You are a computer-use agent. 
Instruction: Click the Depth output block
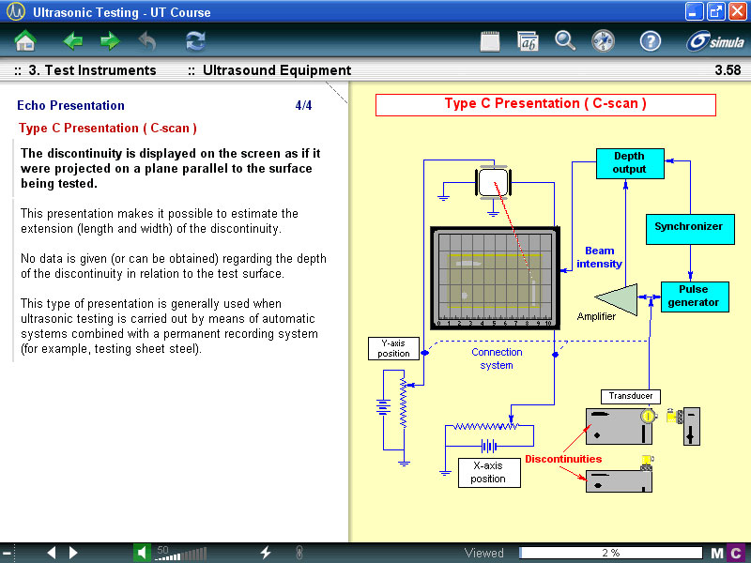click(x=630, y=163)
